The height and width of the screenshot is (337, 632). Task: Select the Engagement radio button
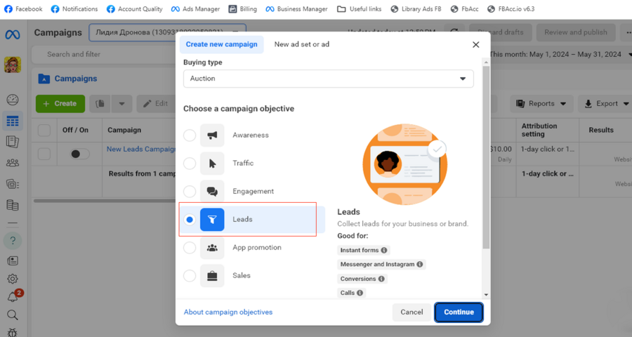[190, 192]
